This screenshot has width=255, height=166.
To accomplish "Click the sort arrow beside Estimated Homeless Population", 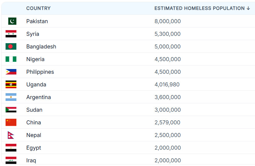I will pos(248,8).
